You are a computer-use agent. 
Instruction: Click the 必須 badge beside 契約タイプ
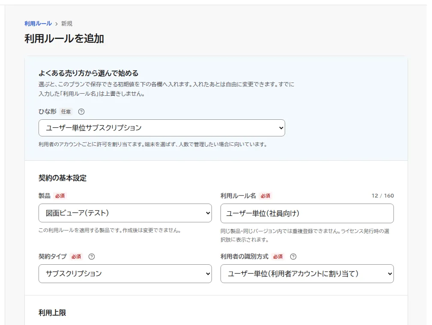pyautogui.click(x=76, y=257)
